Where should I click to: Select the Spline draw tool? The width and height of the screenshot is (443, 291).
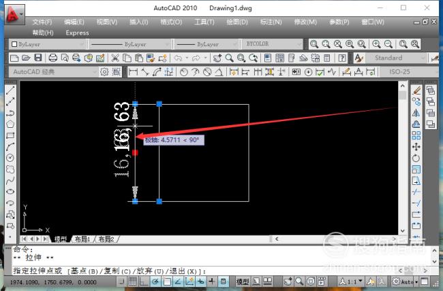point(10,180)
